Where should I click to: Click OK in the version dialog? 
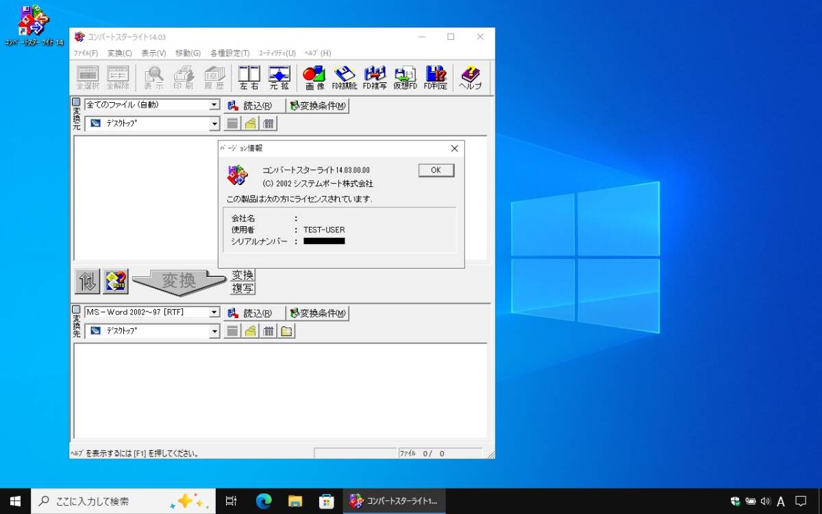click(436, 171)
